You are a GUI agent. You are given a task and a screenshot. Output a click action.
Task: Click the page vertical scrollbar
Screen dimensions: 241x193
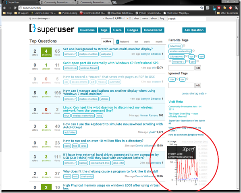coord(238,103)
